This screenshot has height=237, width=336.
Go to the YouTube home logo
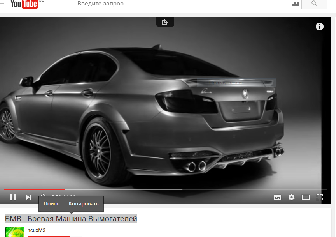point(24,4)
